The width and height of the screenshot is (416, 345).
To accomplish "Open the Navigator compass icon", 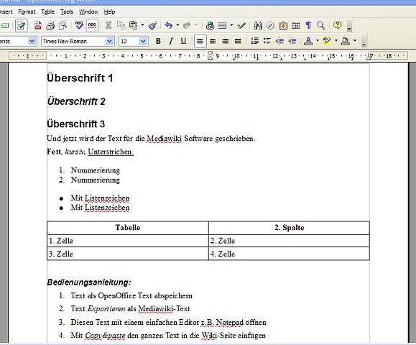I will coord(270,25).
